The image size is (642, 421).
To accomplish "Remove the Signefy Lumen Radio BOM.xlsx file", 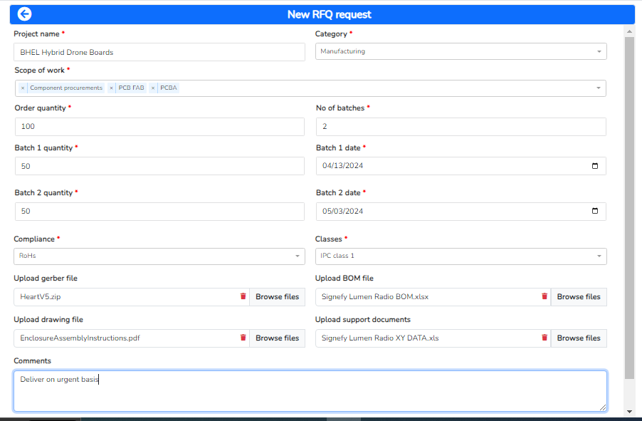I will point(544,297).
